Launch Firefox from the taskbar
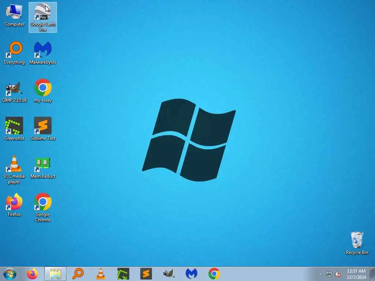This screenshot has height=281, width=375. 32,274
